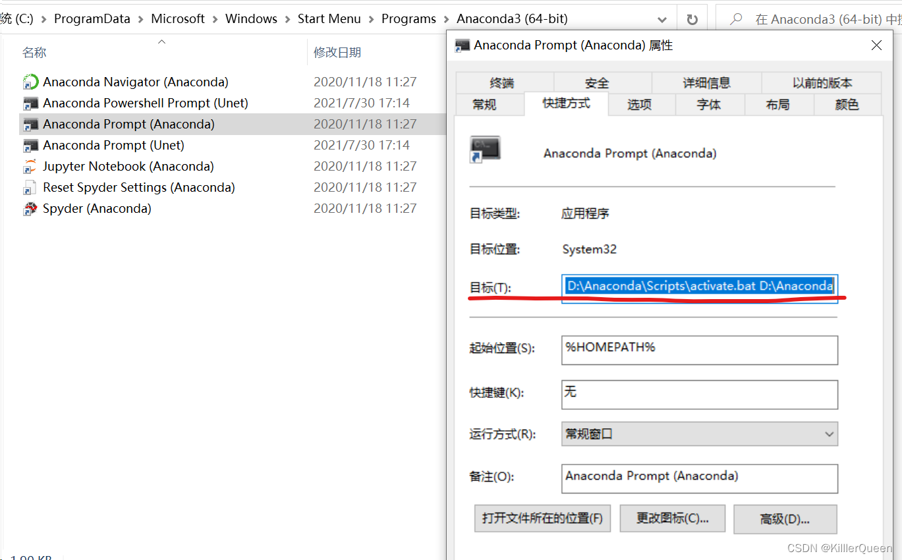The width and height of the screenshot is (902, 560).
Task: Switch to the 以前的版本 tab
Action: tap(822, 83)
